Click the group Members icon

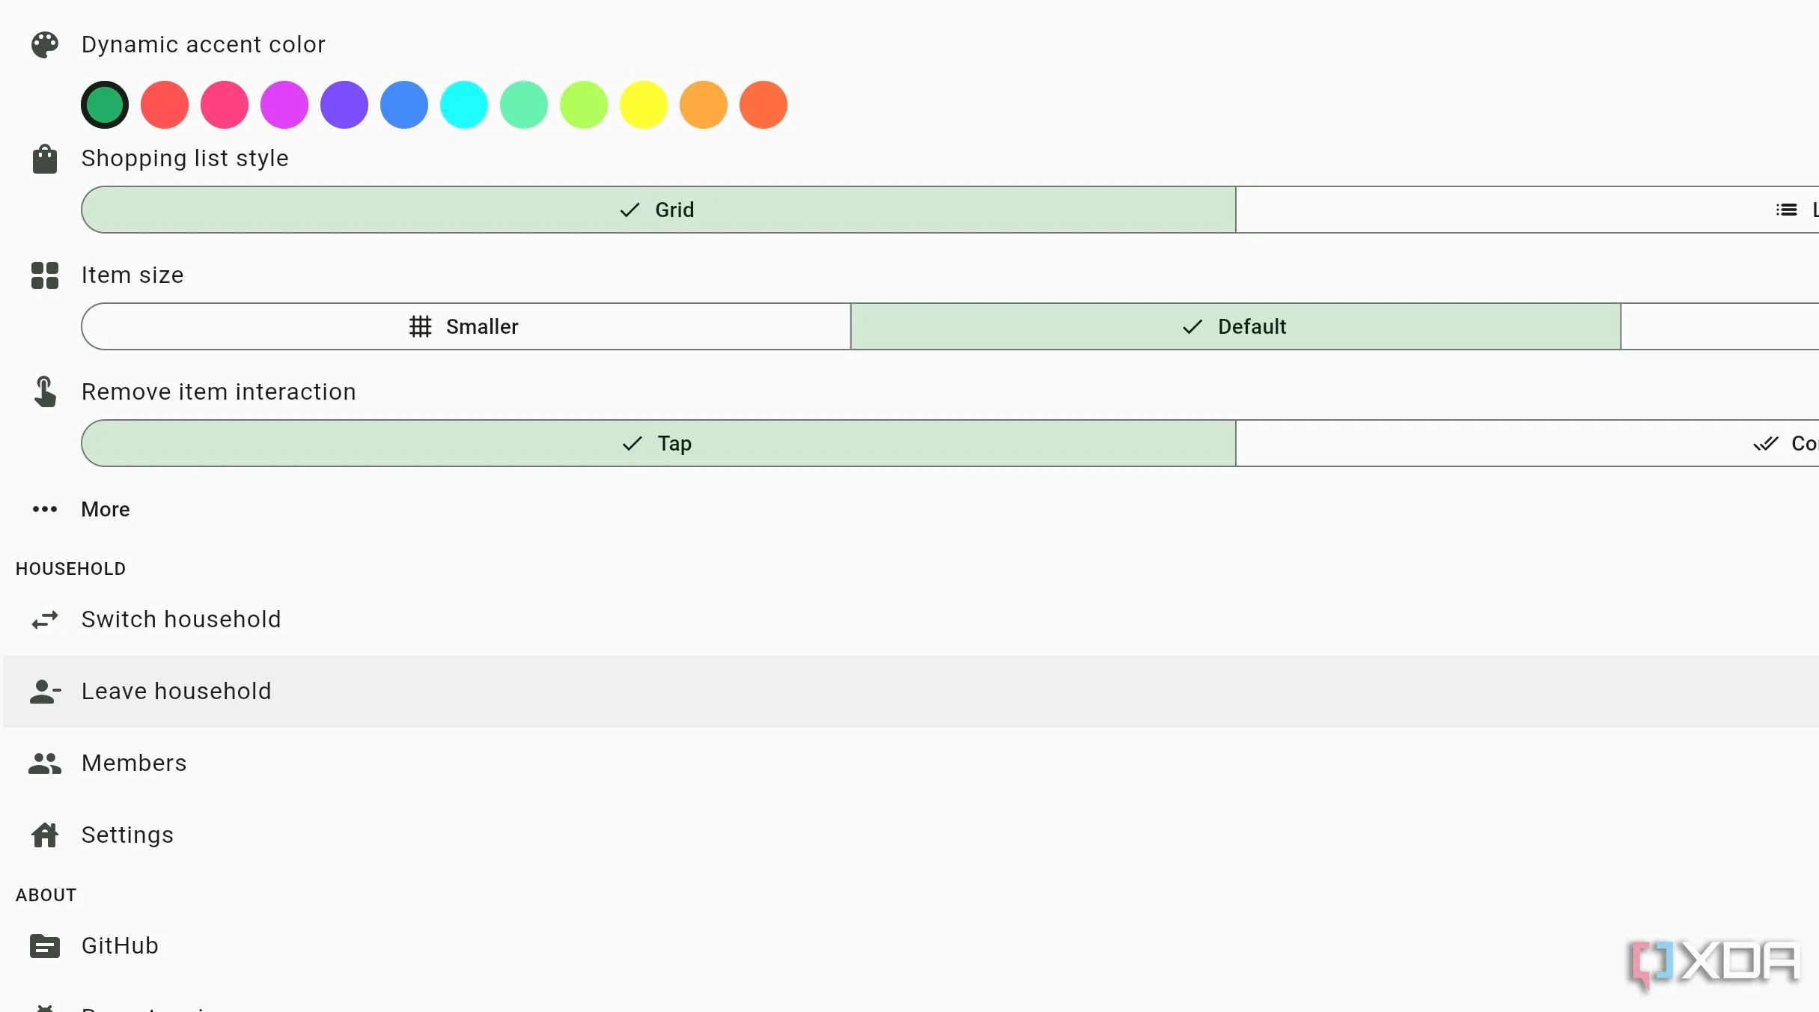tap(44, 763)
